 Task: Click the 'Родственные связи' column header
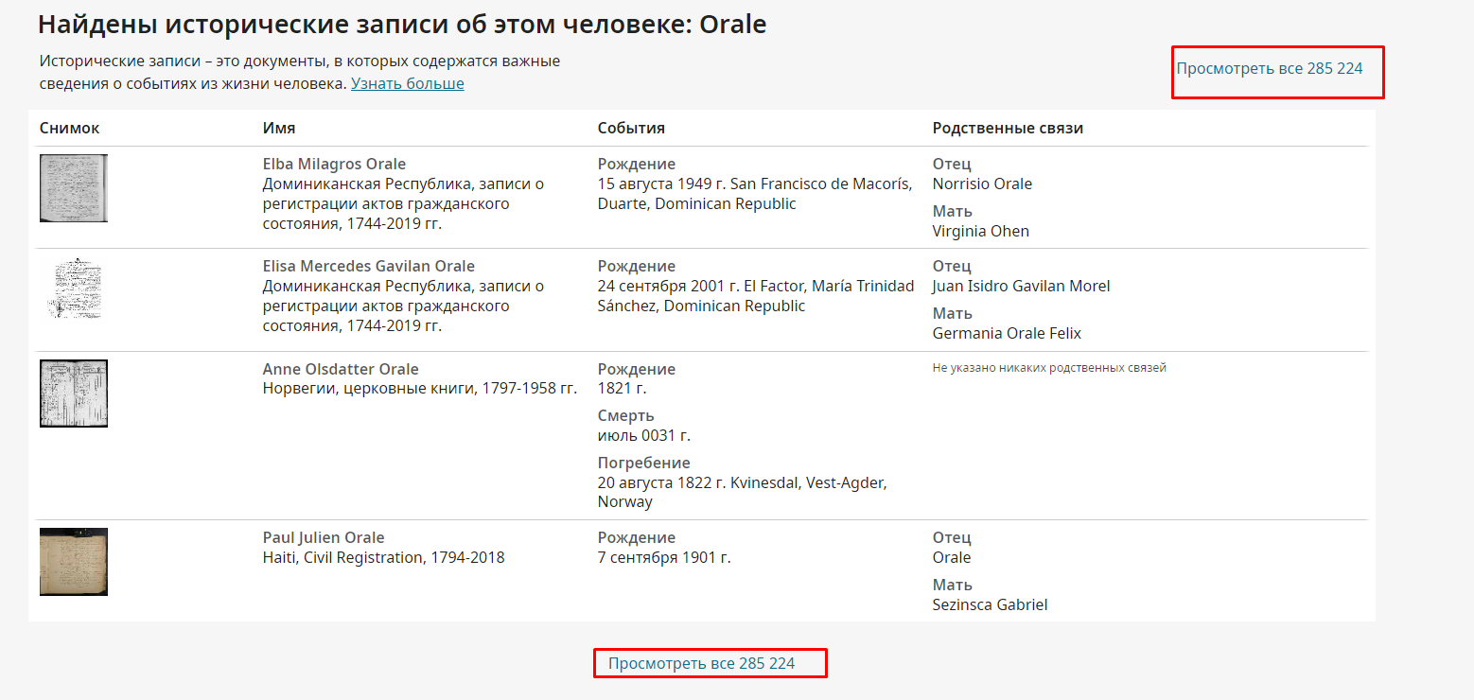tap(1008, 129)
